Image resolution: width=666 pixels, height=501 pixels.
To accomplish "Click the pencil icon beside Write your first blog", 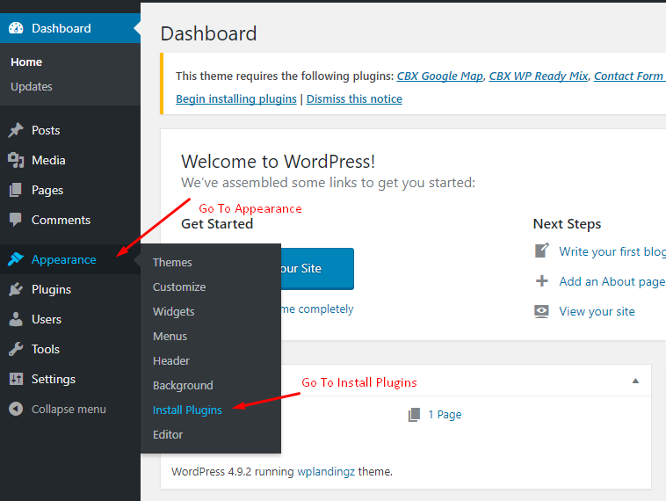I will [x=541, y=250].
